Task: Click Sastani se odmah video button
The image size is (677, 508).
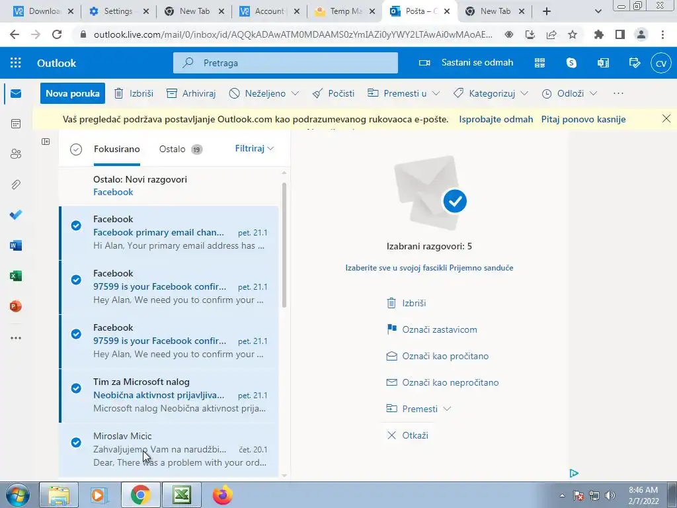Action: pyautogui.click(x=466, y=63)
